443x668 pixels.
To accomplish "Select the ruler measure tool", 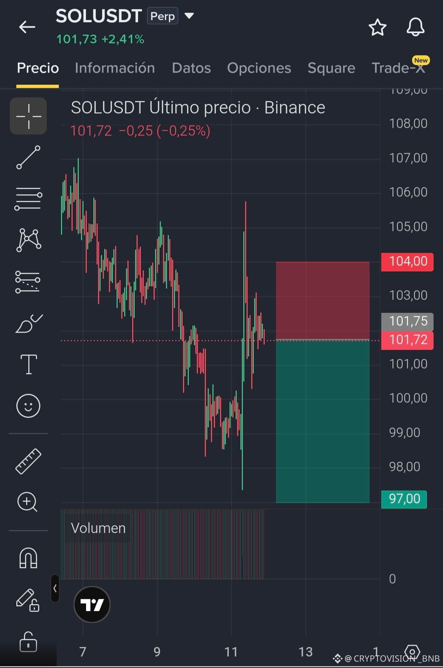I will 28,461.
